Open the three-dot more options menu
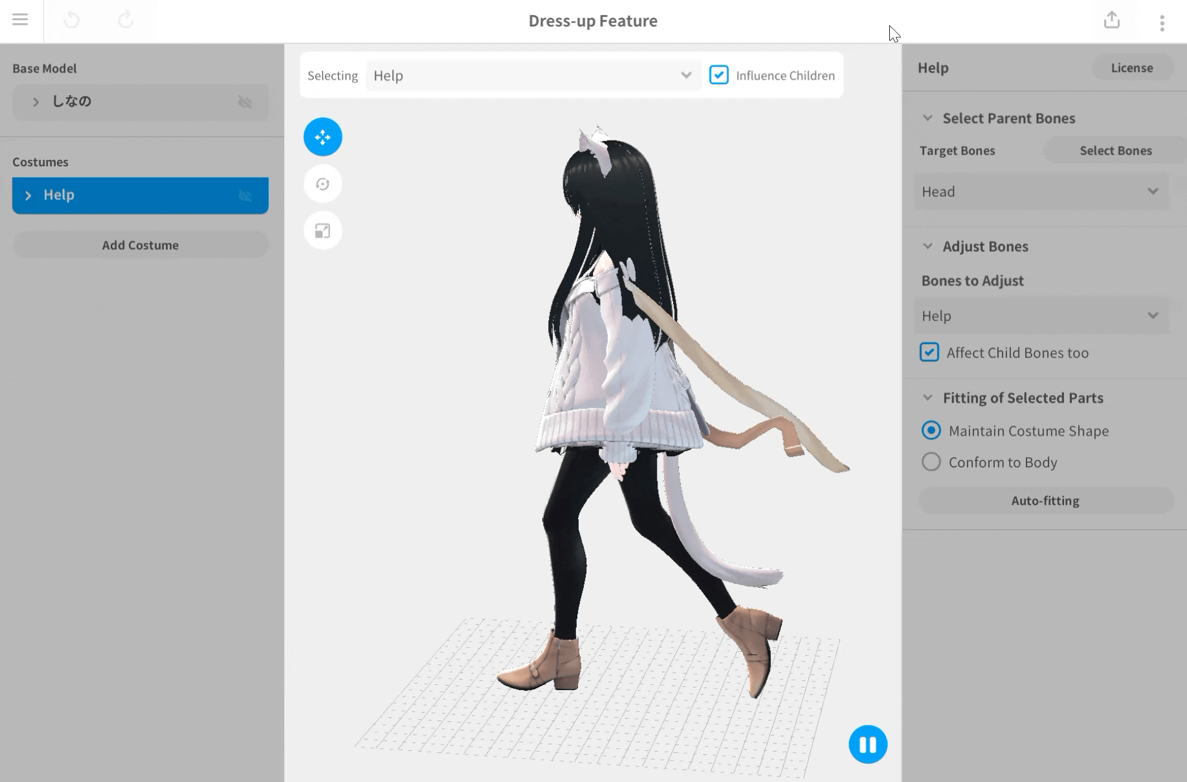This screenshot has width=1187, height=782. pyautogui.click(x=1162, y=23)
